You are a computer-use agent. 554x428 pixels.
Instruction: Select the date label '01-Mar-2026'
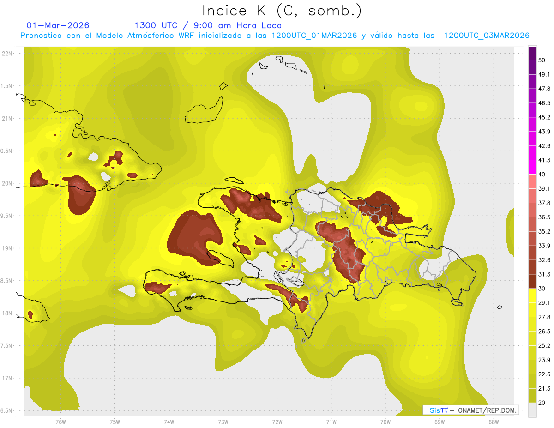point(58,25)
